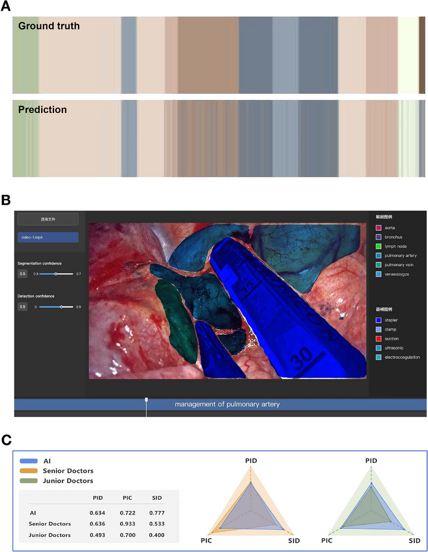Viewport: 428px width, 552px height.
Task: Click the pulmonary vein legend swatch
Action: [x=379, y=265]
